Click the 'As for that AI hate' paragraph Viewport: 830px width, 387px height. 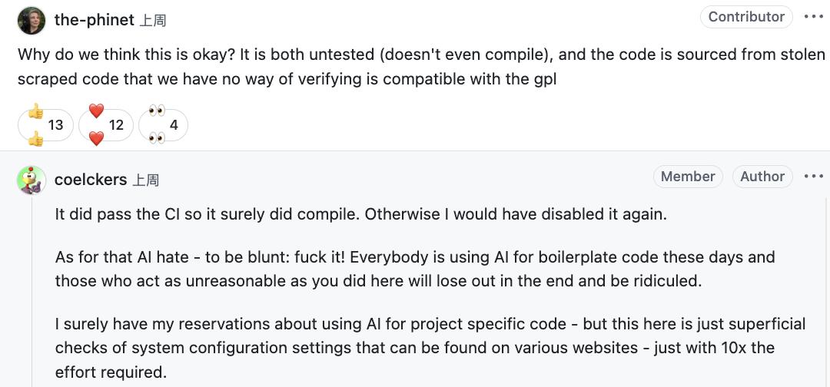(415, 269)
